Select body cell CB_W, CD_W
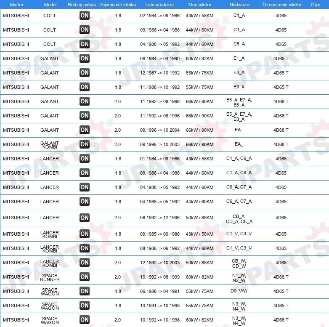This screenshot has width=329, height=327. click(x=239, y=263)
